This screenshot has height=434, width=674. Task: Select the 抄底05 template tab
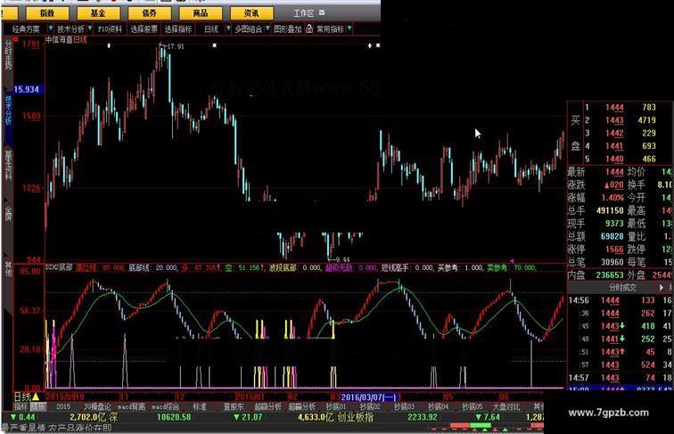[x=473, y=406]
